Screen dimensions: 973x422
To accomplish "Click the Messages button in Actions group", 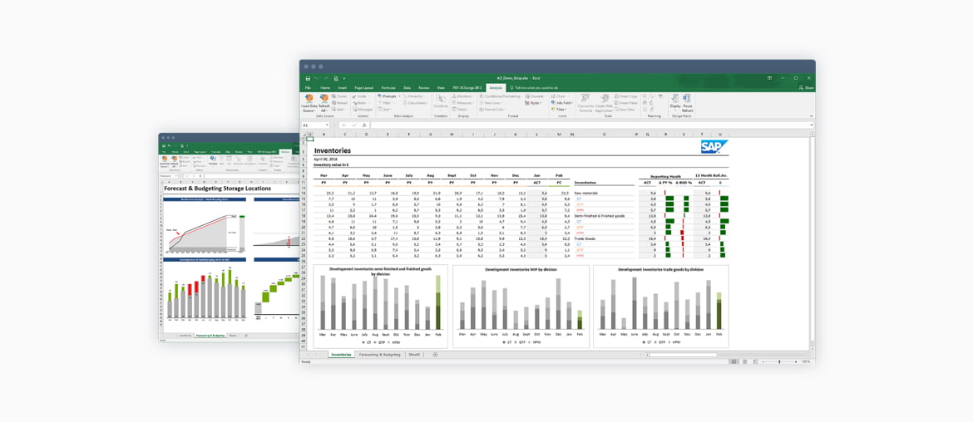I will [x=363, y=109].
